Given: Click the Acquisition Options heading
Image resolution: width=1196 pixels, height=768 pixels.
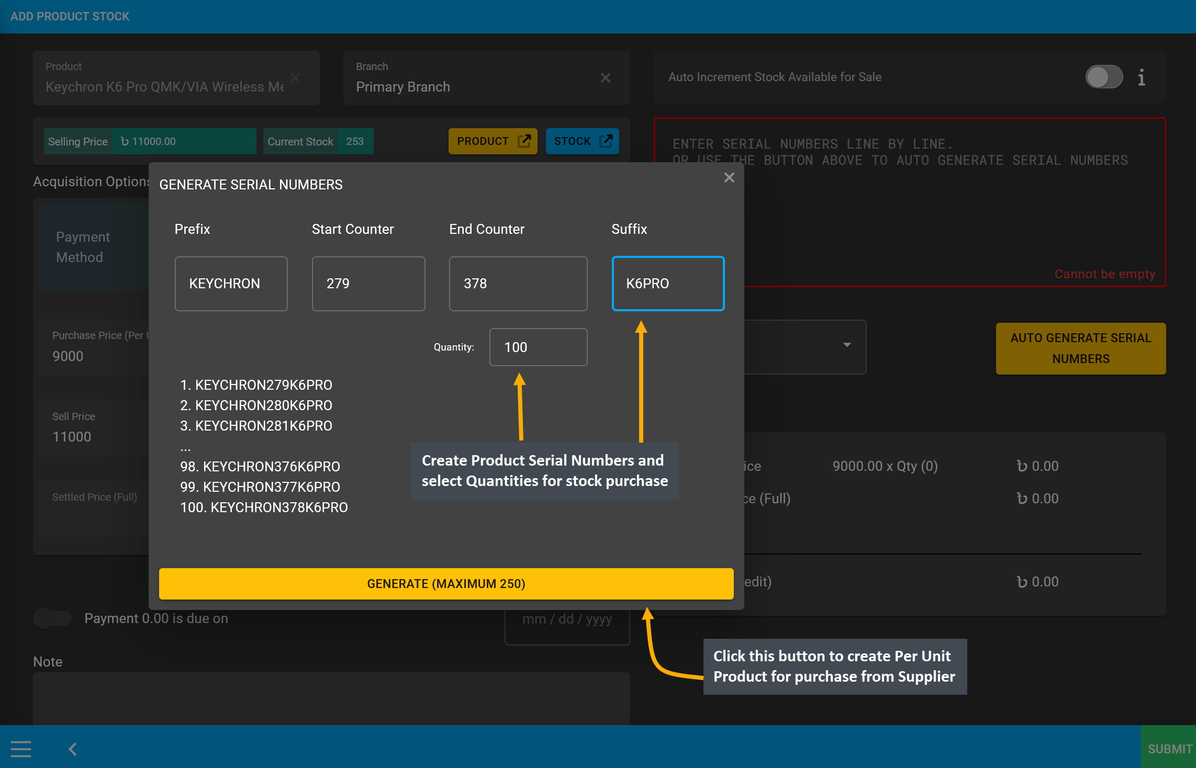Looking at the screenshot, I should [91, 182].
